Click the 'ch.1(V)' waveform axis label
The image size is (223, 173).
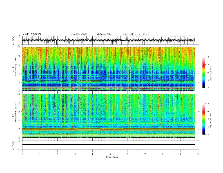pos(14,40)
